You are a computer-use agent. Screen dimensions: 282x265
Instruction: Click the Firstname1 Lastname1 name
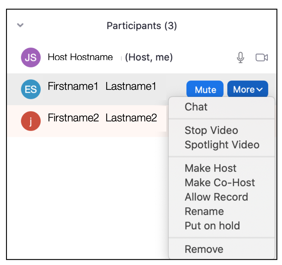102,86
